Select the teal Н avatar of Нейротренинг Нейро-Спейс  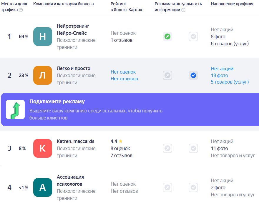pyautogui.click(x=43, y=36)
